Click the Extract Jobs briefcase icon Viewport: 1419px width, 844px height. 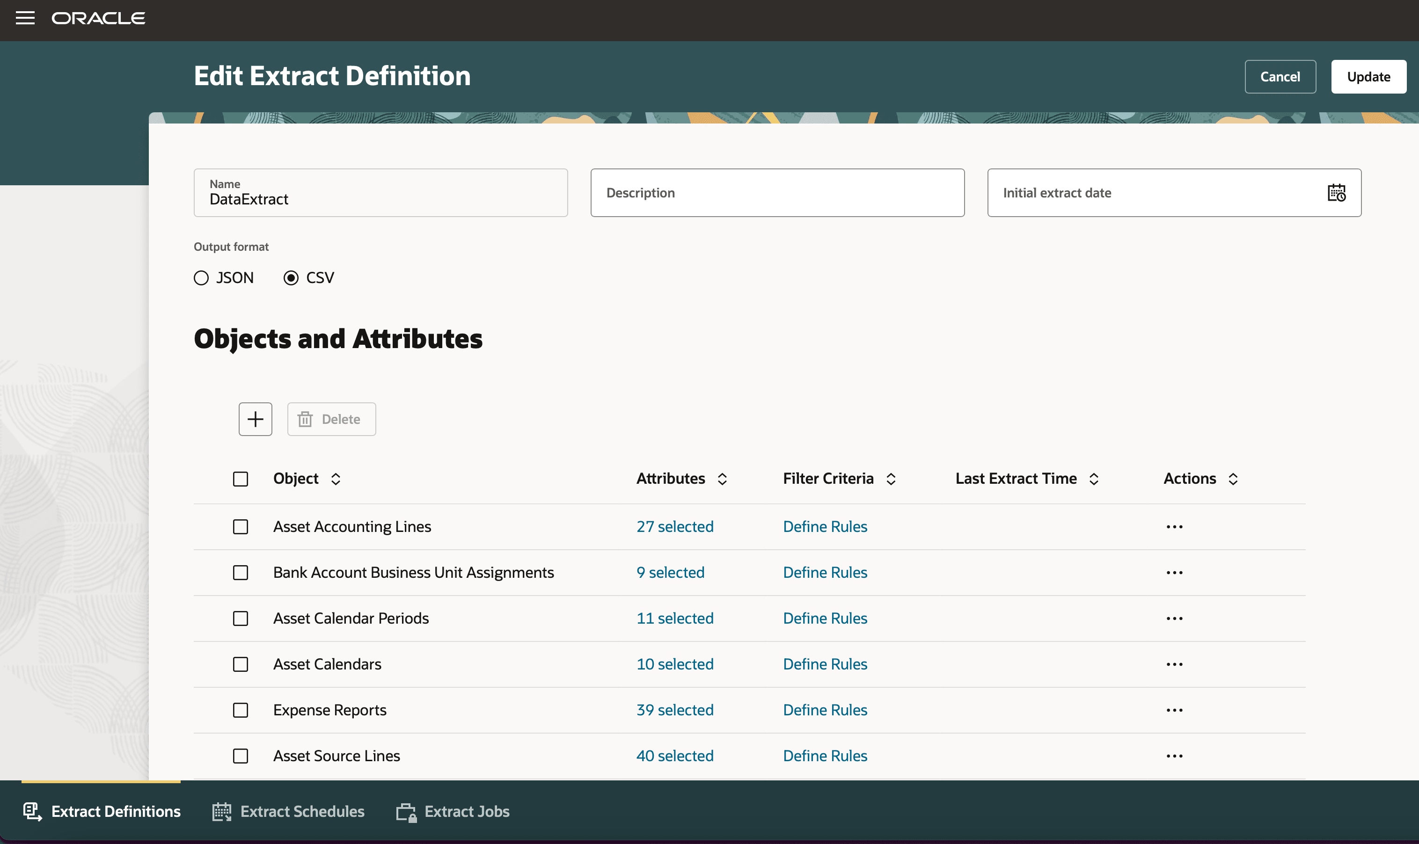[406, 812]
